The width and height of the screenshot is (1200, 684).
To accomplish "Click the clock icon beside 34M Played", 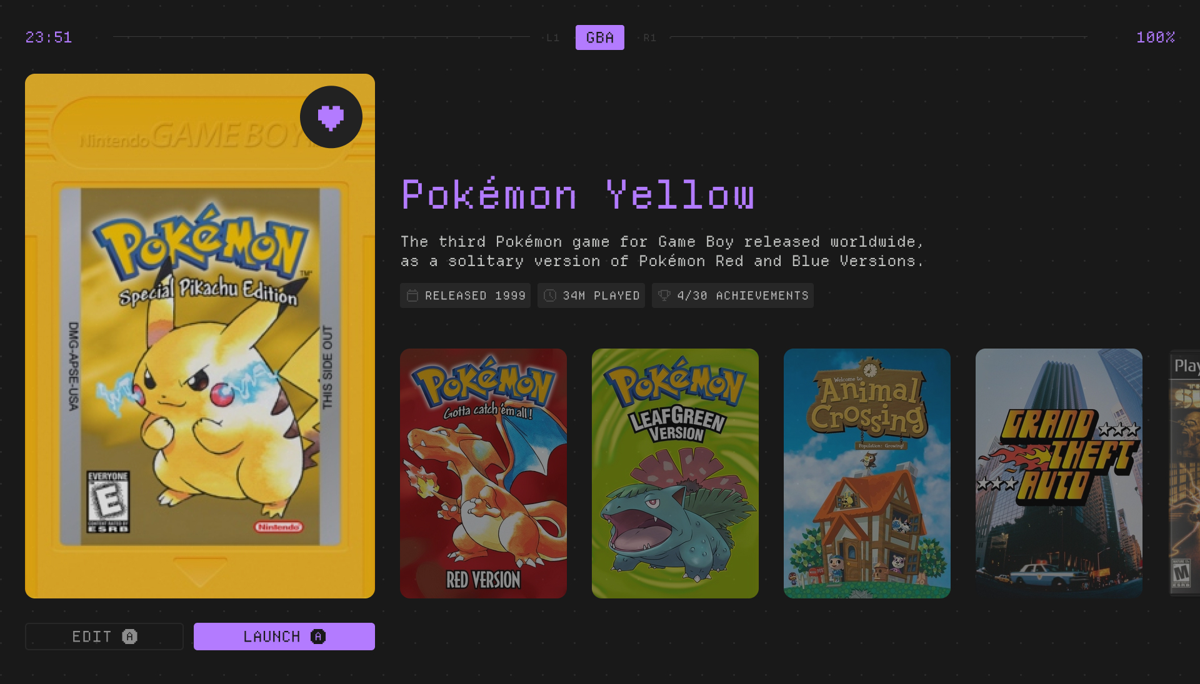I will (550, 295).
